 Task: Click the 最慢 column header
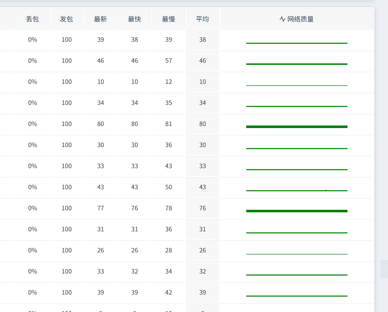click(168, 19)
